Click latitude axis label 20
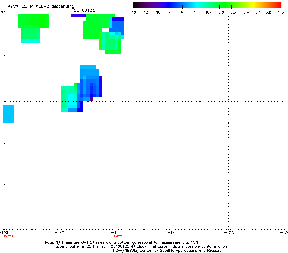The height and width of the screenshot is (253, 288). click(x=3, y=13)
